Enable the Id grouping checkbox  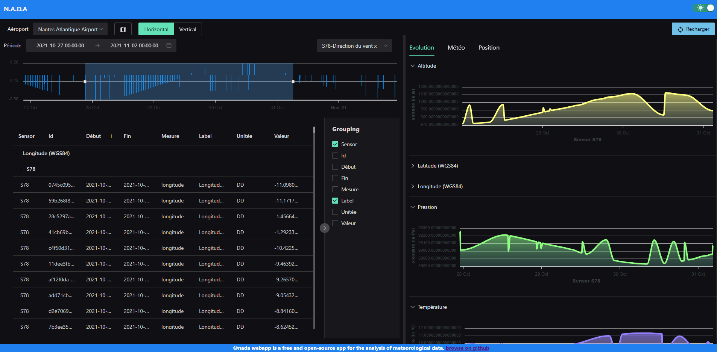point(335,156)
